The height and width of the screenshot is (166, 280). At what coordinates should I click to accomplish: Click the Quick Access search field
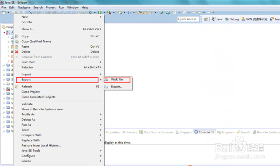pos(188,19)
